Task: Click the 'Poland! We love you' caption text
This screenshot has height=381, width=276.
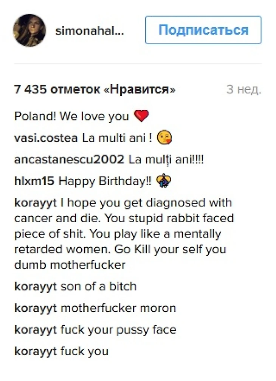Action: 71,116
